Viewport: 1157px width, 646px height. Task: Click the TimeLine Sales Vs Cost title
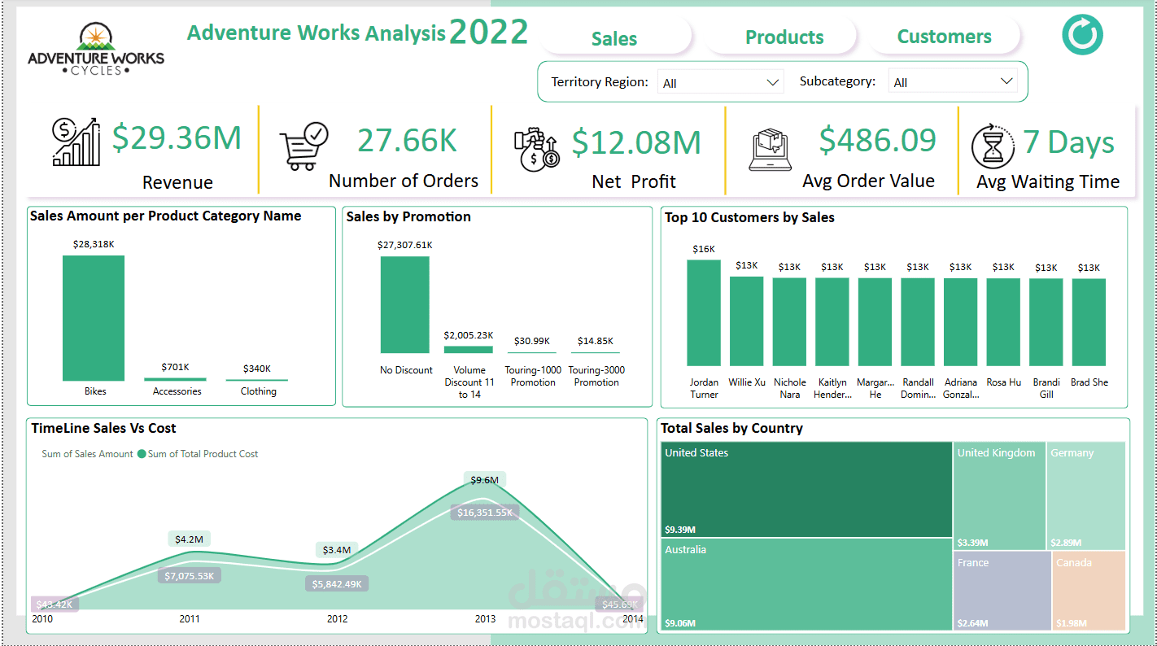[104, 428]
